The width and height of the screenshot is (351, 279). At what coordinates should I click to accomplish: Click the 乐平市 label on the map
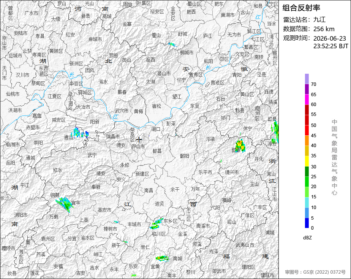tap(205, 172)
